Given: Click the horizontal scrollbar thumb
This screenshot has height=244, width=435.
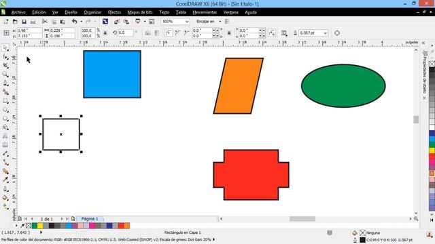Looking at the screenshot, I should [302, 219].
